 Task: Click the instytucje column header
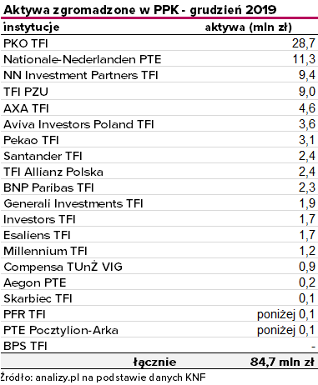[x=32, y=27]
